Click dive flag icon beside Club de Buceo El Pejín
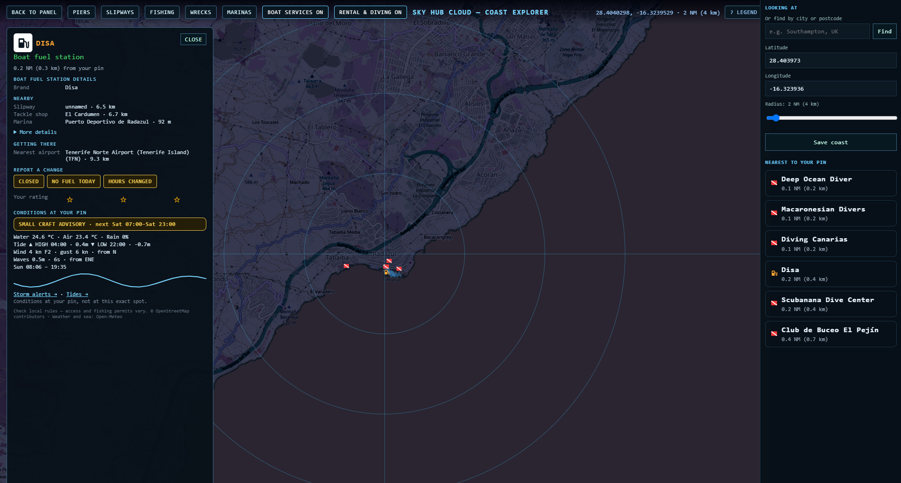This screenshot has height=483, width=901. click(774, 334)
